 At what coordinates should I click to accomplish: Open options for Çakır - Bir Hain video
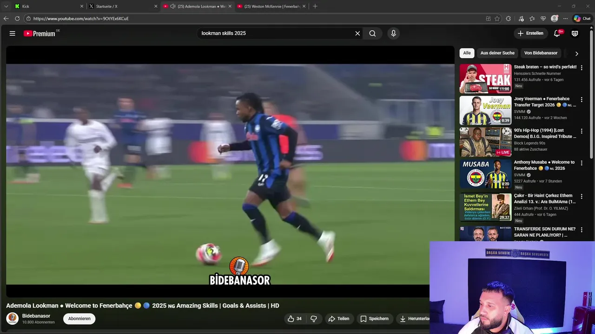click(x=582, y=196)
